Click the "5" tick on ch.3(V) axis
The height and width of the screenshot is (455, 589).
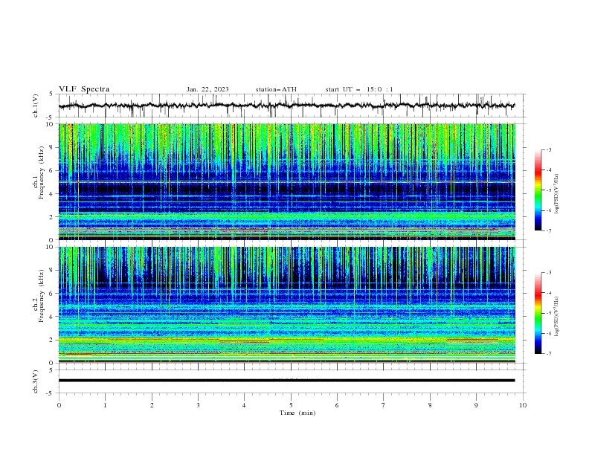[x=51, y=370]
